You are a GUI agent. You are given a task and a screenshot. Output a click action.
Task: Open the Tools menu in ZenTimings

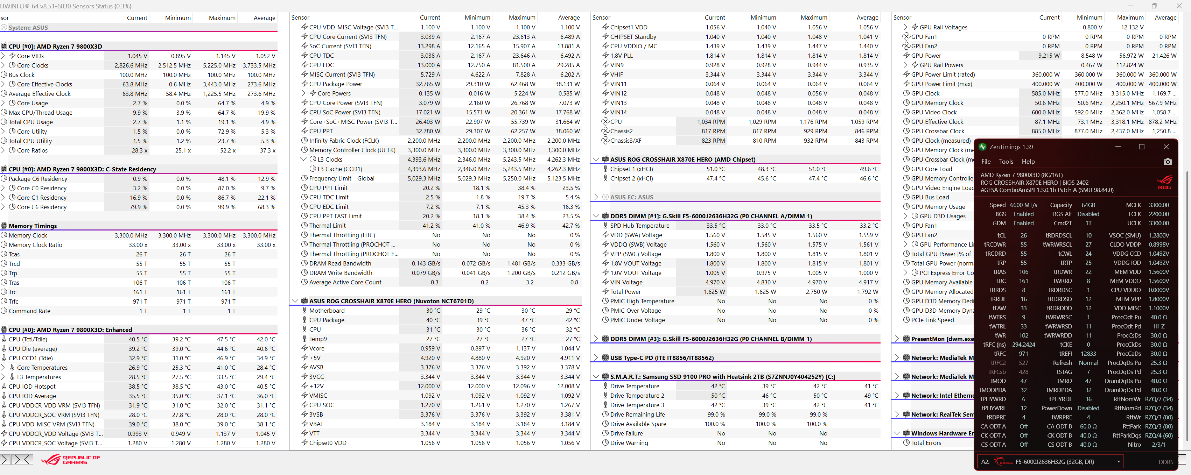click(1006, 161)
